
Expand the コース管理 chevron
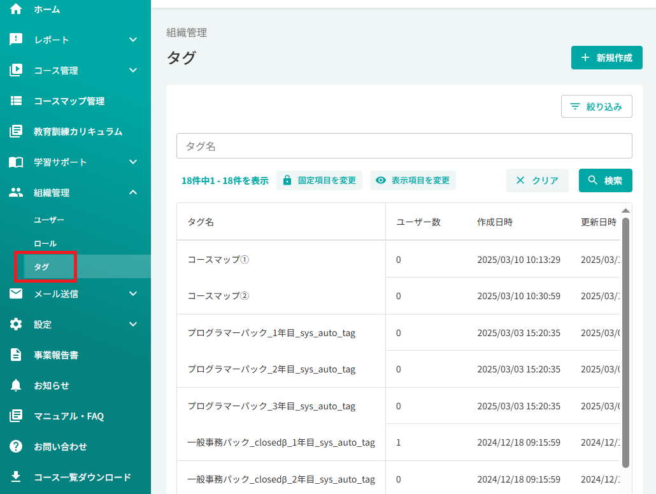click(x=133, y=70)
